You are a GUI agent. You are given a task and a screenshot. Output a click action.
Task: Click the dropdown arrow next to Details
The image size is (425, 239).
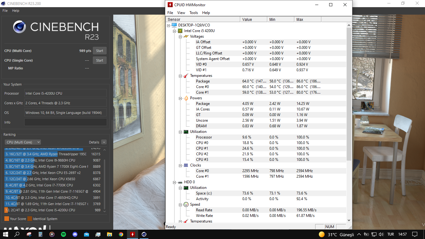click(x=104, y=142)
